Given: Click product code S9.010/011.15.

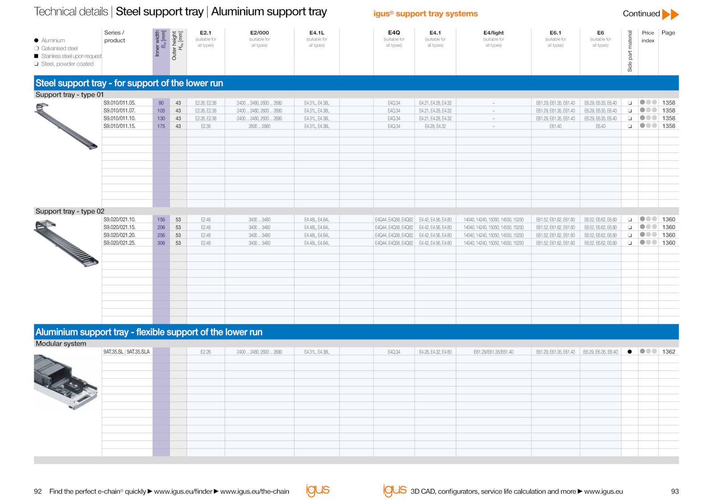Looking at the screenshot, I should pos(119,126).
